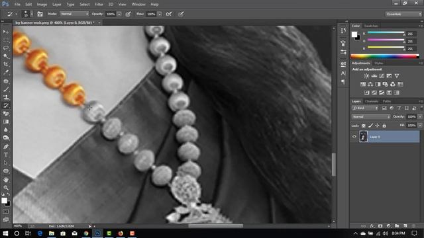The width and height of the screenshot is (424, 238).
Task: Open layer Kind filter dropdown
Action: click(x=365, y=108)
